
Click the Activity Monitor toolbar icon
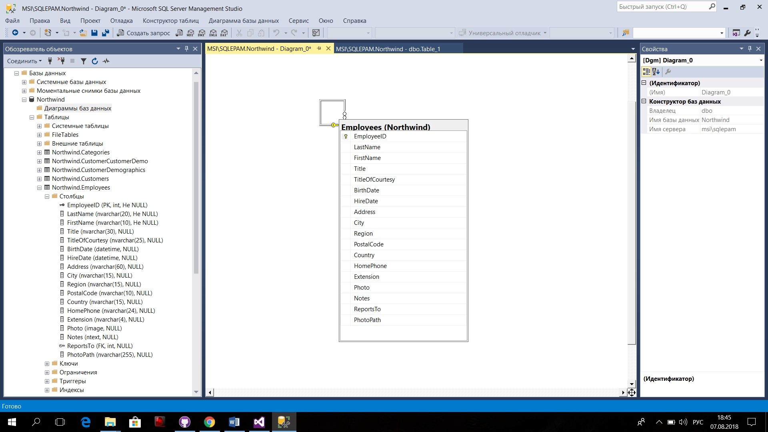tap(316, 33)
